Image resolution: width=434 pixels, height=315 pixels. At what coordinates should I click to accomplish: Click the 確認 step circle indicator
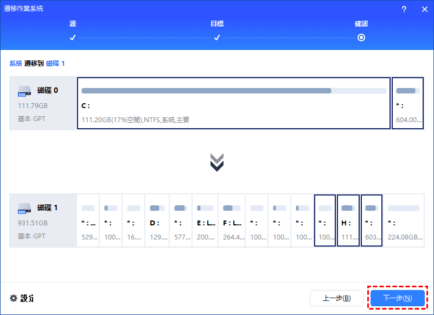(x=361, y=37)
